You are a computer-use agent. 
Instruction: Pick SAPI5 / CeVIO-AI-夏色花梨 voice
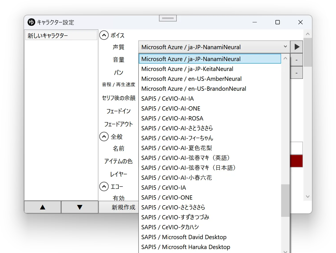click(210, 148)
